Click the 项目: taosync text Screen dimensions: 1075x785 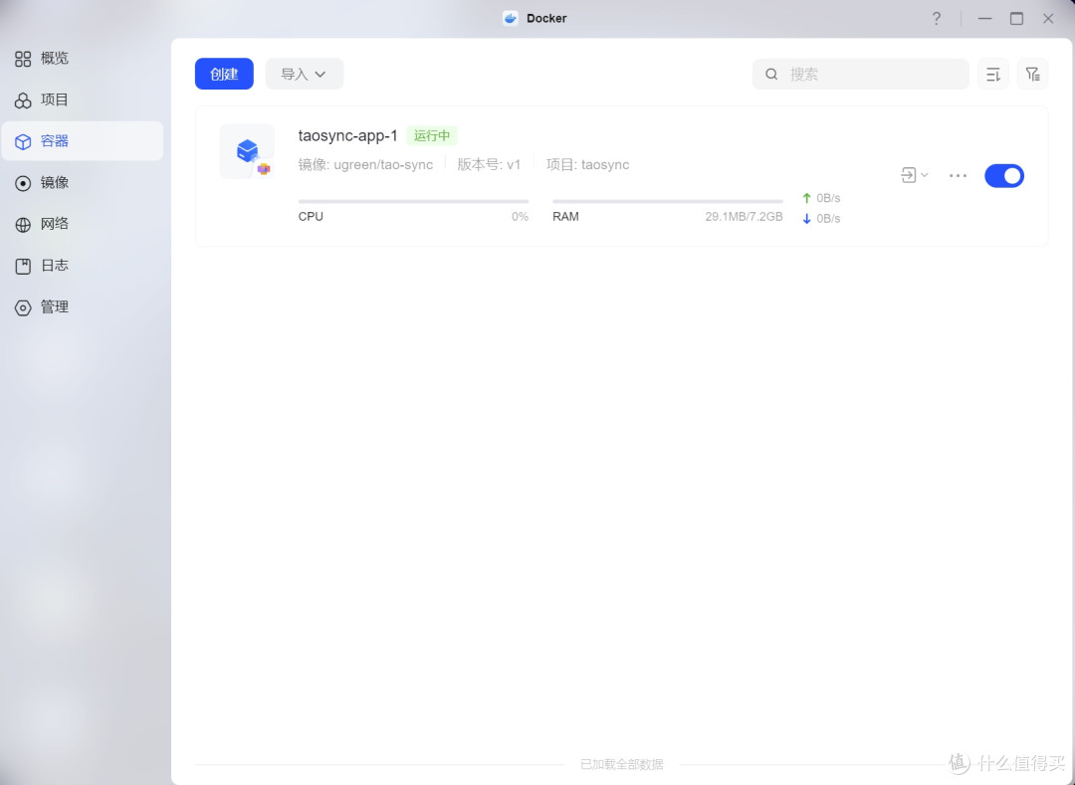587,164
